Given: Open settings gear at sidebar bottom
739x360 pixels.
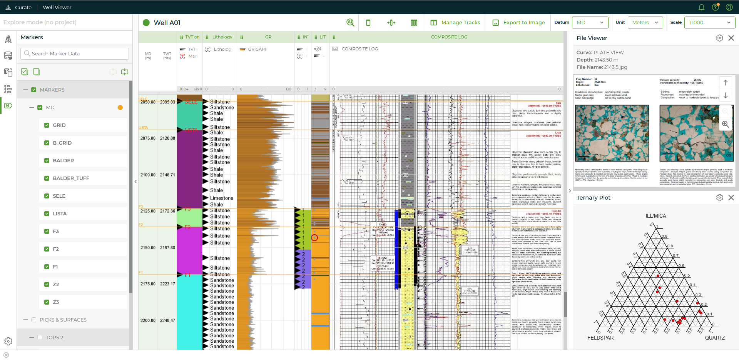Looking at the screenshot, I should [x=8, y=341].
